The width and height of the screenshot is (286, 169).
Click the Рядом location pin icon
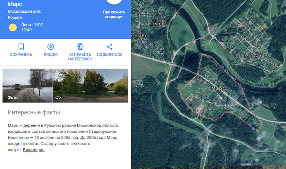coord(51,47)
